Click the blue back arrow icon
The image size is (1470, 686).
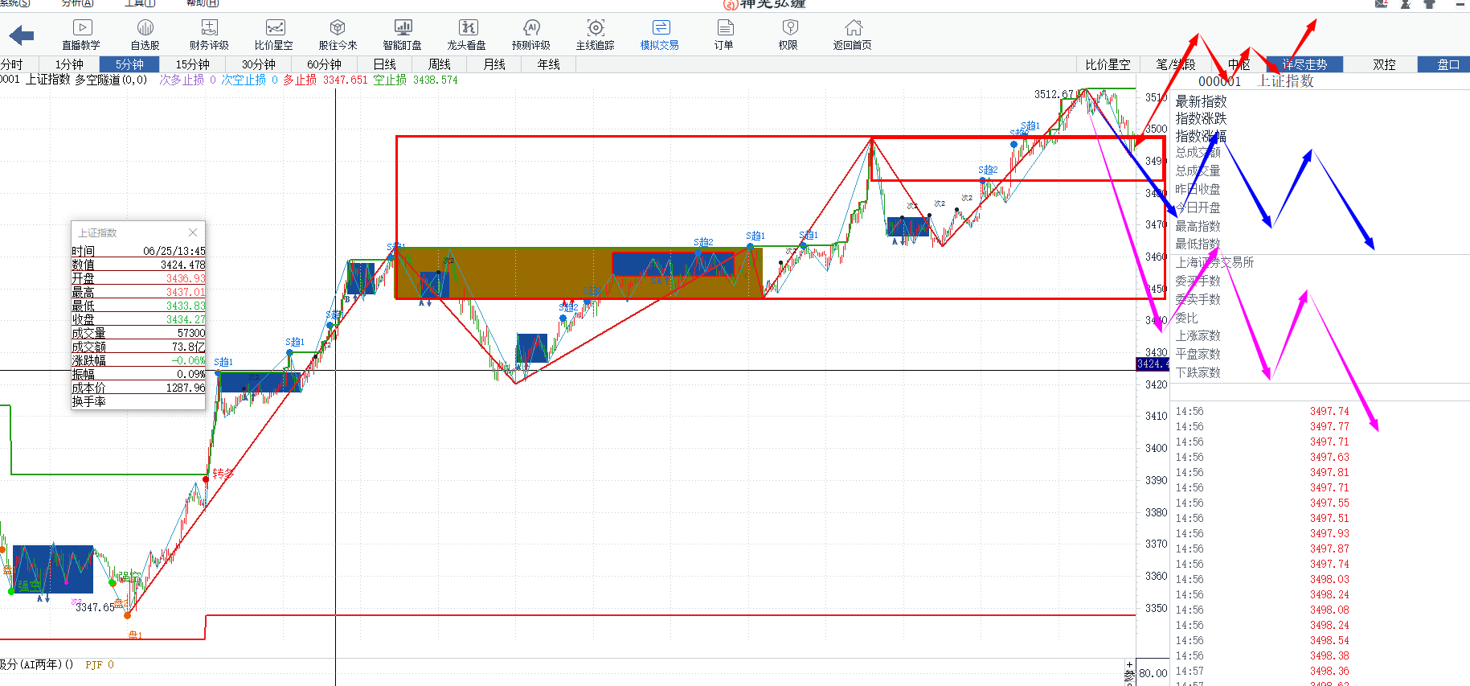pyautogui.click(x=22, y=35)
